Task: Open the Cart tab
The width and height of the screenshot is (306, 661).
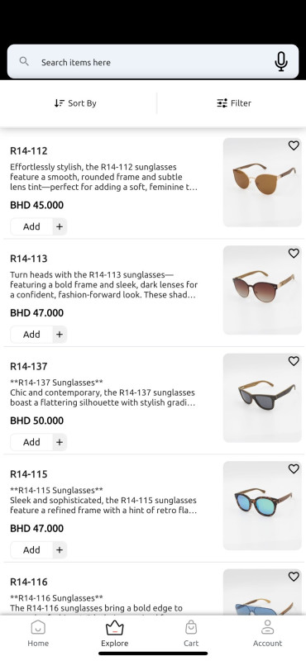Action: click(x=191, y=633)
